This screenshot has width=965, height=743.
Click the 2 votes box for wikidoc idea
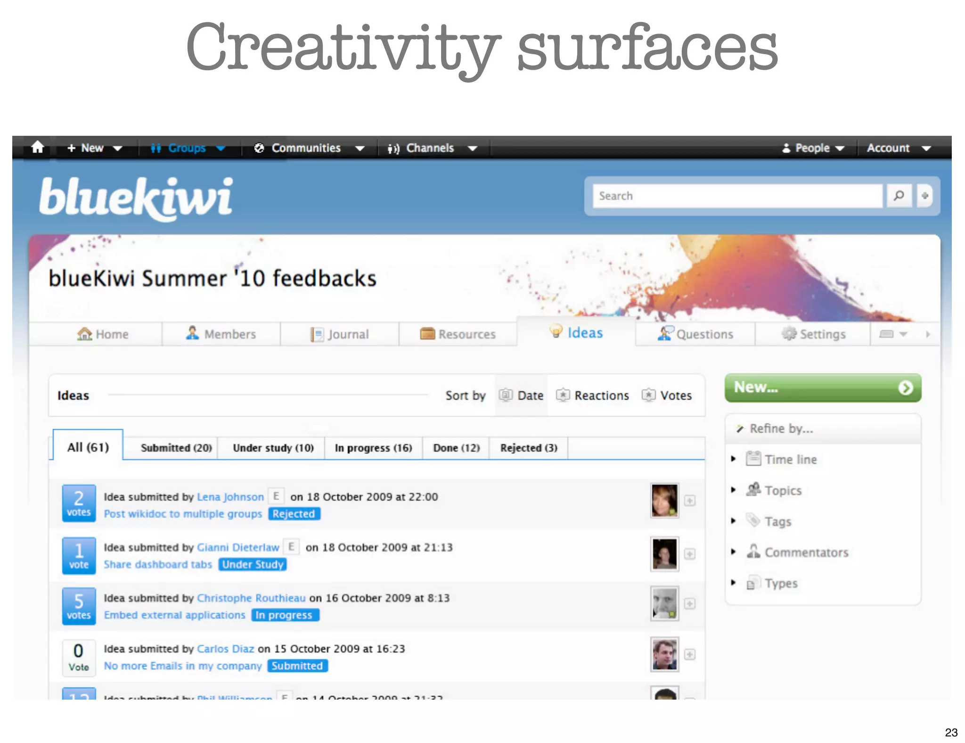tap(79, 503)
